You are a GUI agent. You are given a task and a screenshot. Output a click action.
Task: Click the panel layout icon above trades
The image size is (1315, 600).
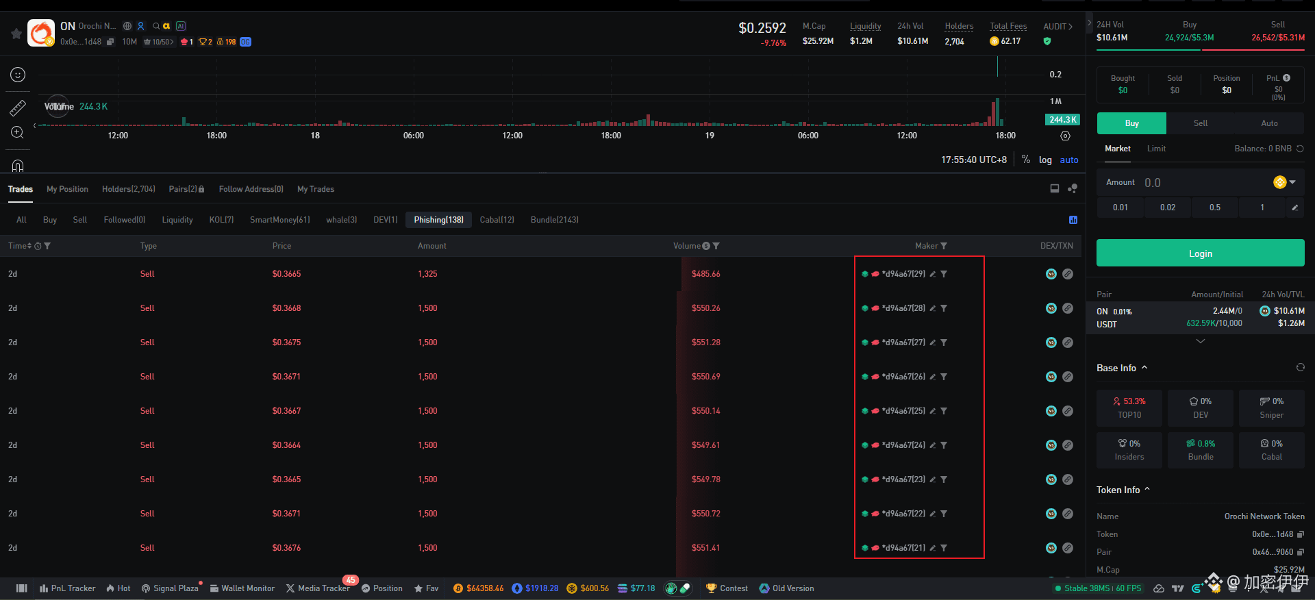tap(1055, 188)
